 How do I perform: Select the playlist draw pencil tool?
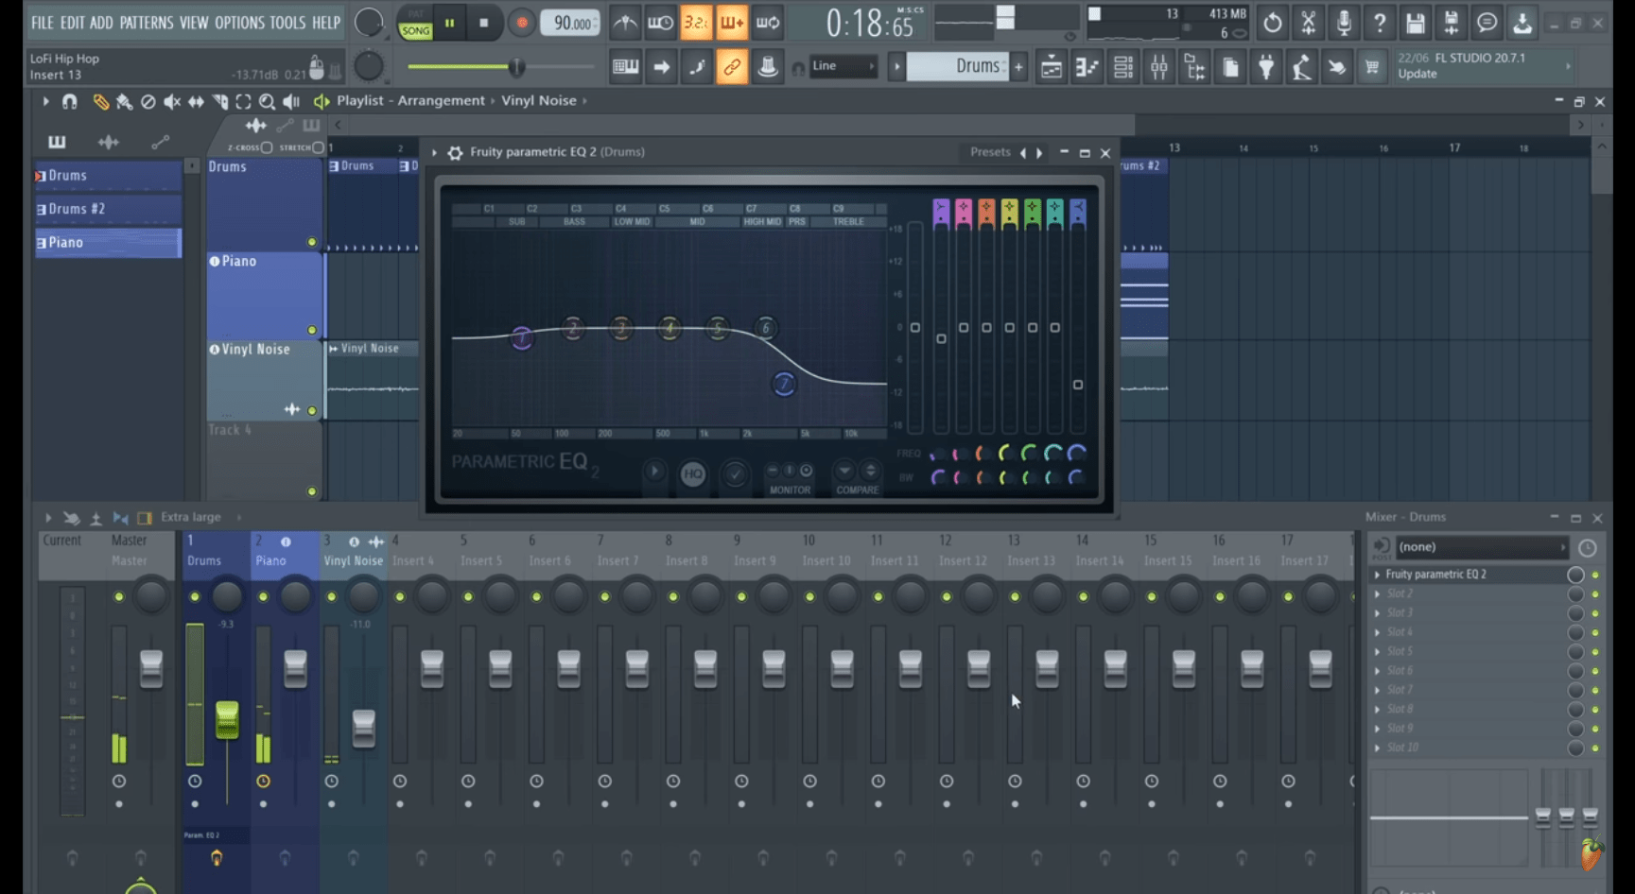(100, 101)
